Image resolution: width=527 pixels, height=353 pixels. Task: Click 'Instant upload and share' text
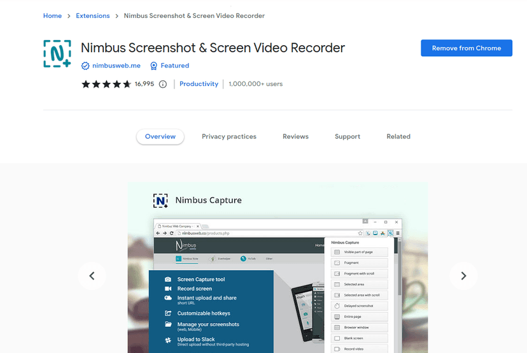point(207,298)
